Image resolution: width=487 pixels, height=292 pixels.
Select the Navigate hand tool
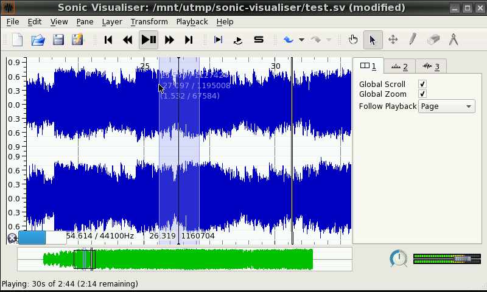pyautogui.click(x=353, y=40)
